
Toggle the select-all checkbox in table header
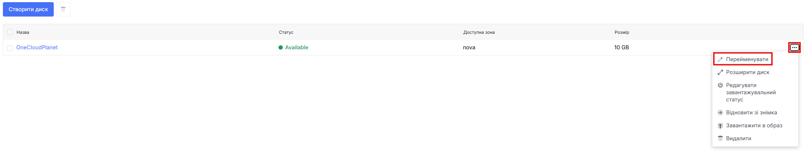[10, 32]
